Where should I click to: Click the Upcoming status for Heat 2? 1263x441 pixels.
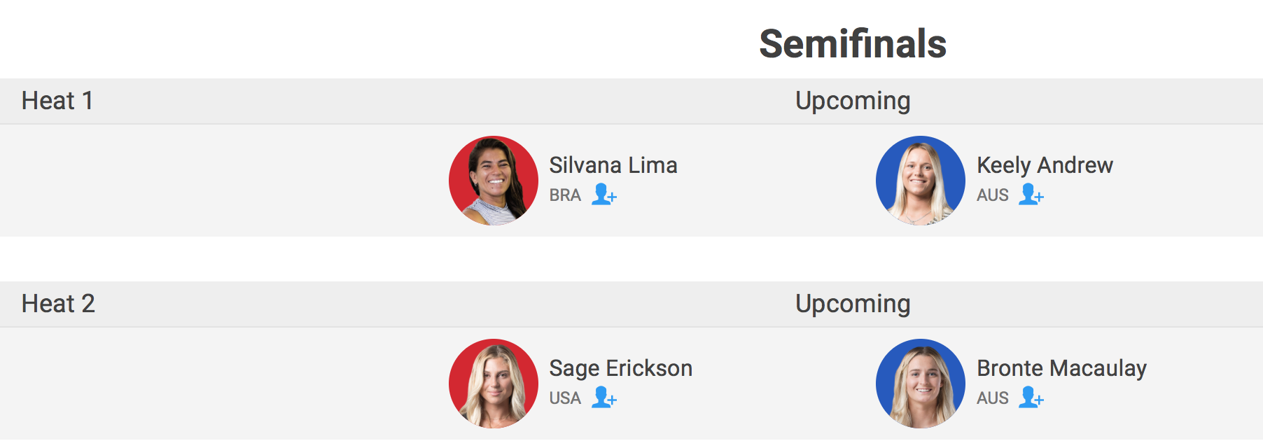pos(853,304)
